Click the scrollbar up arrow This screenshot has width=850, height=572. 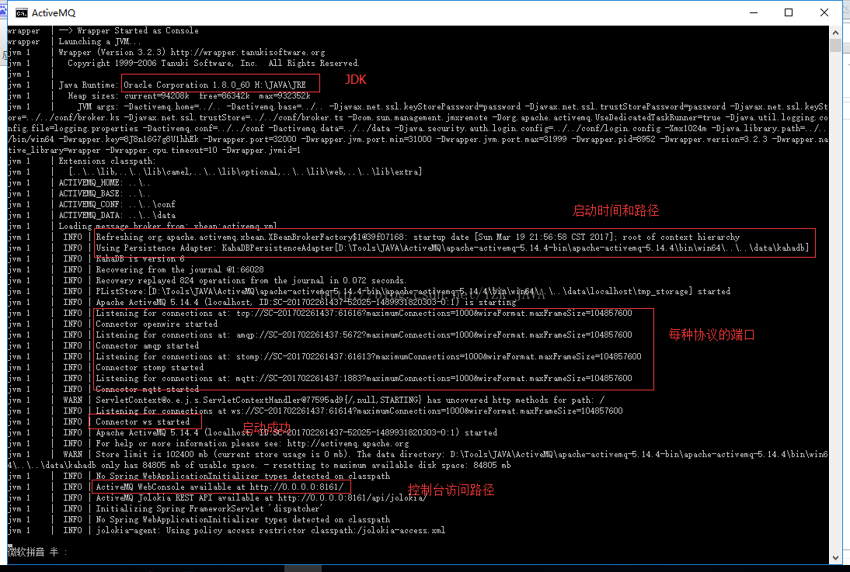click(x=835, y=33)
